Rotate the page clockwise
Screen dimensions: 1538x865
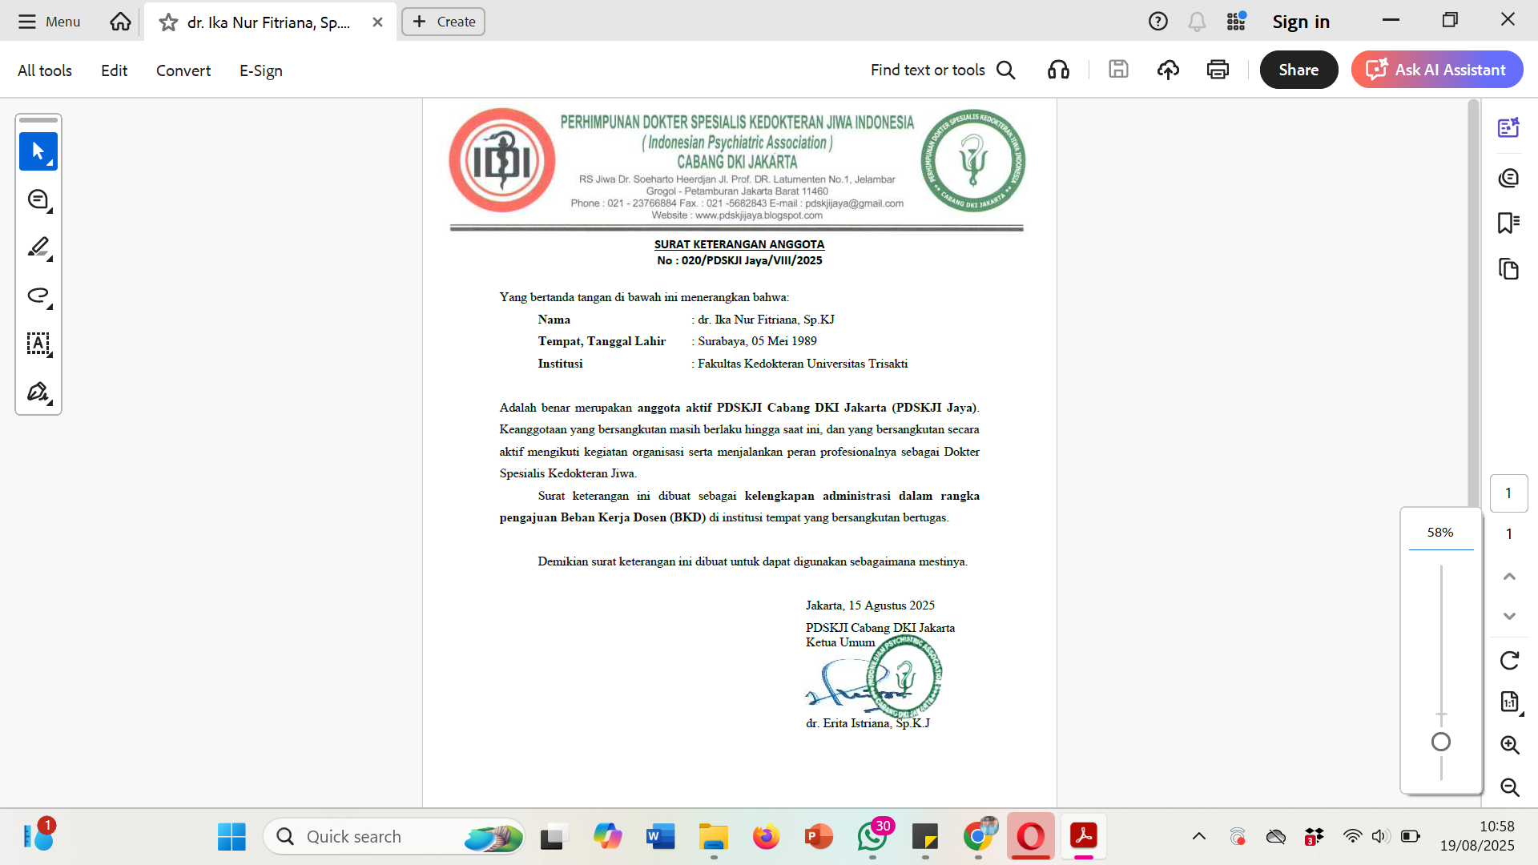click(x=1509, y=661)
